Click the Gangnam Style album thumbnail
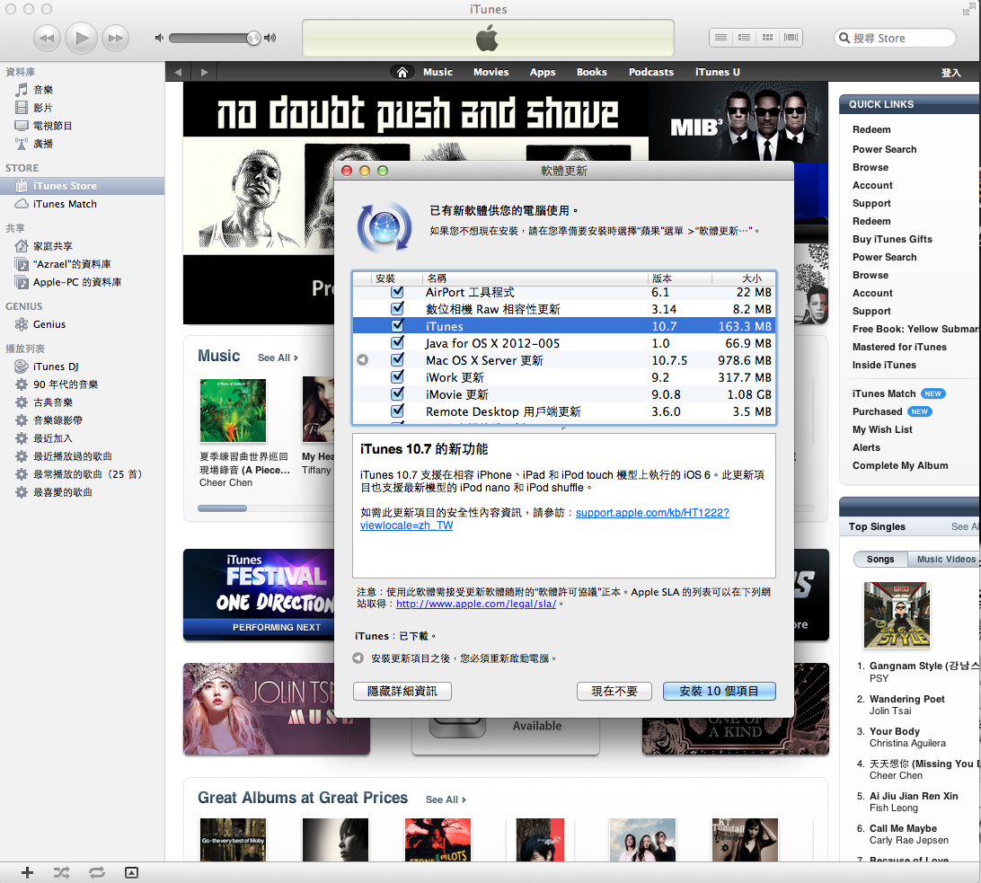 point(897,615)
